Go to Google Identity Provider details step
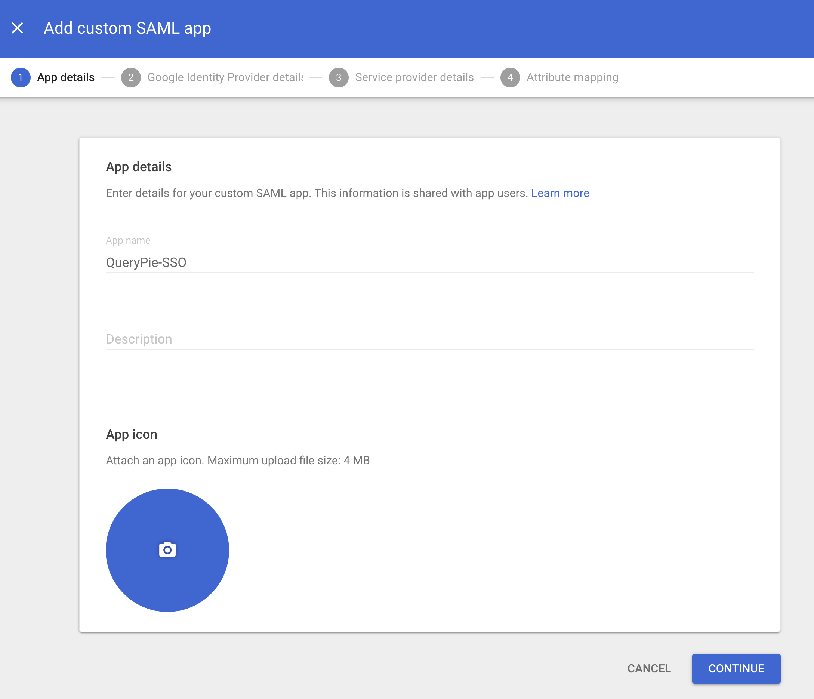814x699 pixels. click(213, 77)
